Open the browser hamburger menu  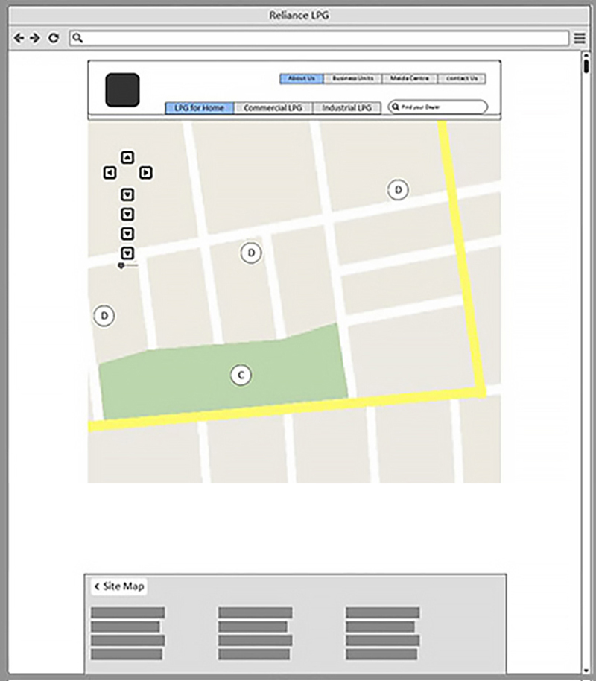coord(580,38)
